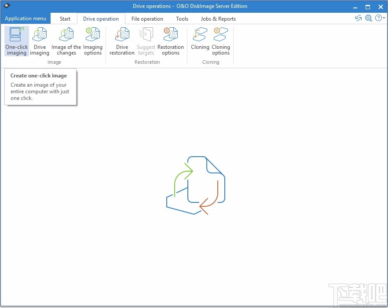The image size is (388, 308).
Task: Start Image of the changes
Action: [66, 40]
